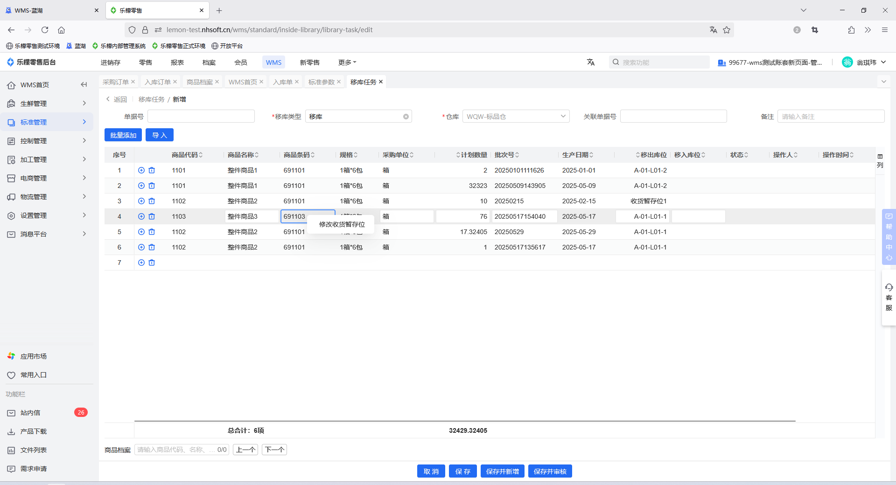Click add-row icon in empty row 7
Image resolution: width=896 pixels, height=485 pixels.
141,263
